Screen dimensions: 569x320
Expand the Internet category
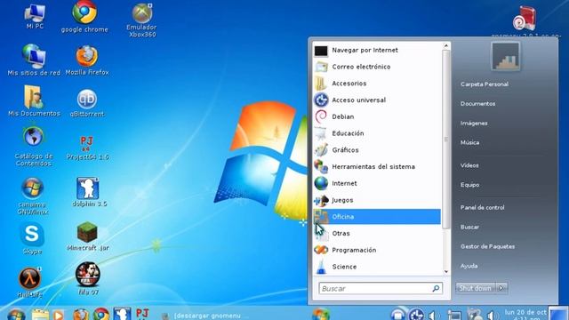click(x=377, y=184)
